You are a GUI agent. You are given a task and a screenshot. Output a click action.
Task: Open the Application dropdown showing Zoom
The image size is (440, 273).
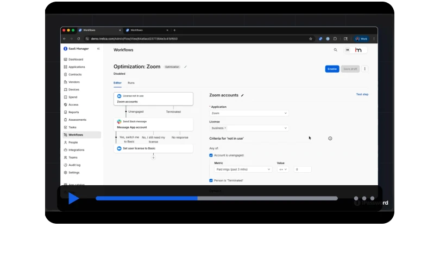pyautogui.click(x=249, y=113)
